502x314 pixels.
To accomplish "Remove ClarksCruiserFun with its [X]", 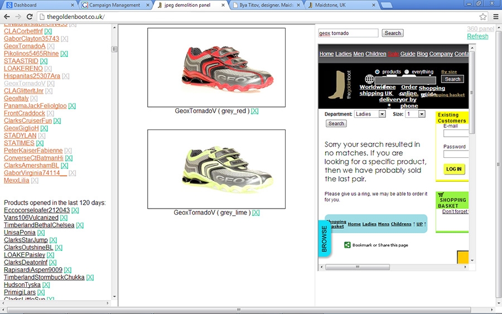I will (57, 120).
